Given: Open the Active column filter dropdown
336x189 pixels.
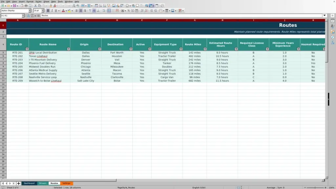Looking at the screenshot, I should (x=150, y=49).
